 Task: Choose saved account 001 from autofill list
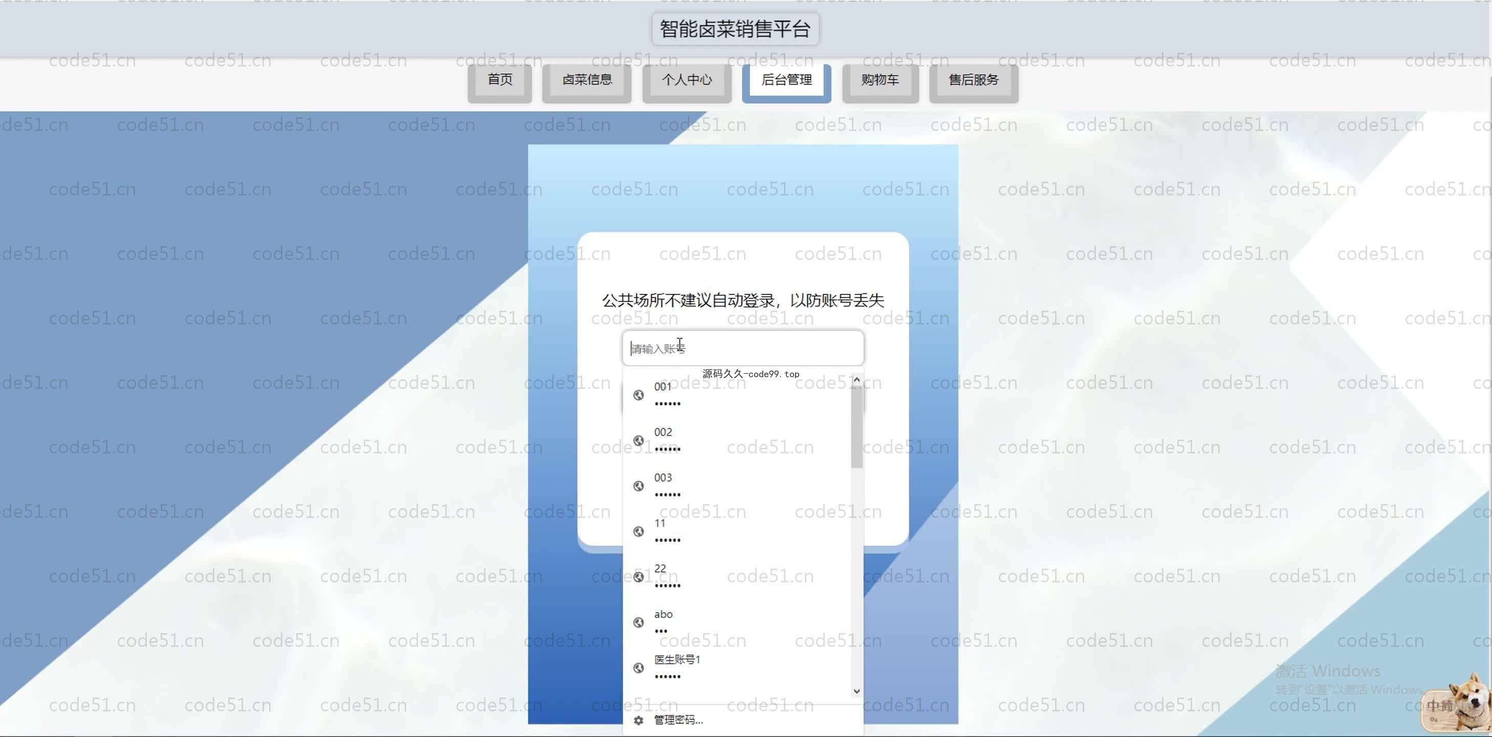(x=737, y=395)
